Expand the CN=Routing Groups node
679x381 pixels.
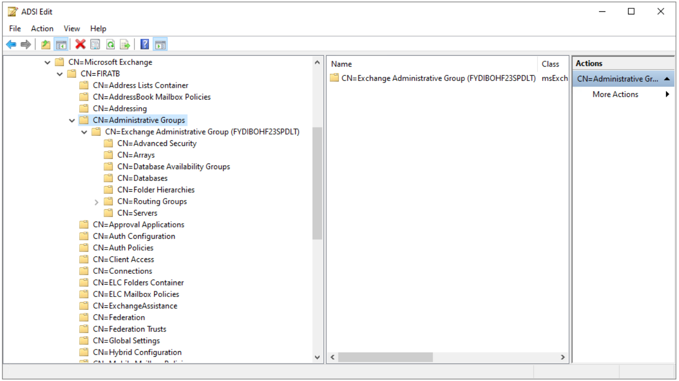[96, 202]
